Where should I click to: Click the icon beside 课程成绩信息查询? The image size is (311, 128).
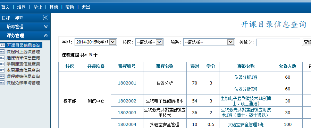click(2, 77)
